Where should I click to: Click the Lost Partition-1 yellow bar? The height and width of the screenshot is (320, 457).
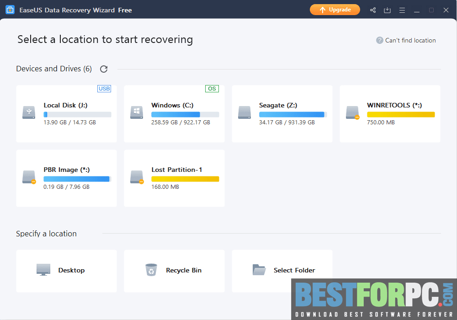(185, 179)
